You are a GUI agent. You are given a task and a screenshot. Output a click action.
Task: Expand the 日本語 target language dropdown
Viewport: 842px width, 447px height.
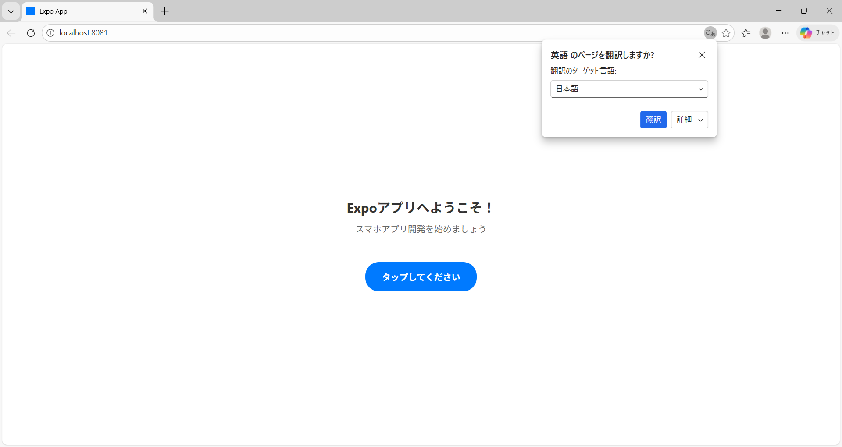pyautogui.click(x=629, y=89)
